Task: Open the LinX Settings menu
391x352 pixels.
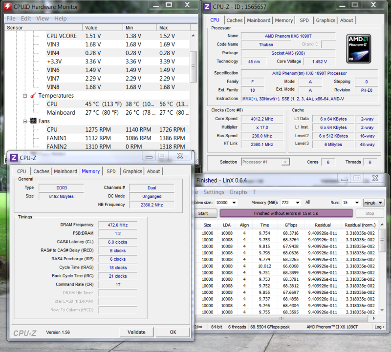Action: click(x=214, y=192)
